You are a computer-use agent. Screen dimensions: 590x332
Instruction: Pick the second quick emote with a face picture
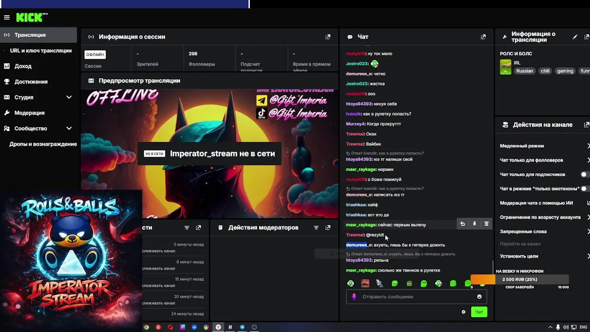click(365, 283)
